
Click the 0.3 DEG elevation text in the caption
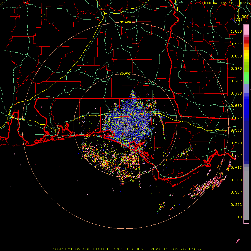(134, 249)
